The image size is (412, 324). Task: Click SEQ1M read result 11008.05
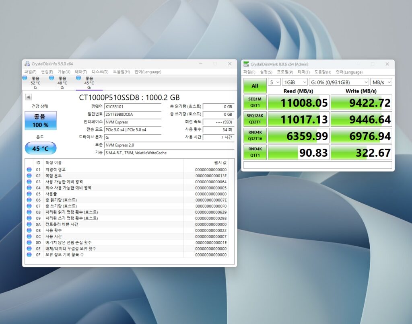(x=299, y=103)
